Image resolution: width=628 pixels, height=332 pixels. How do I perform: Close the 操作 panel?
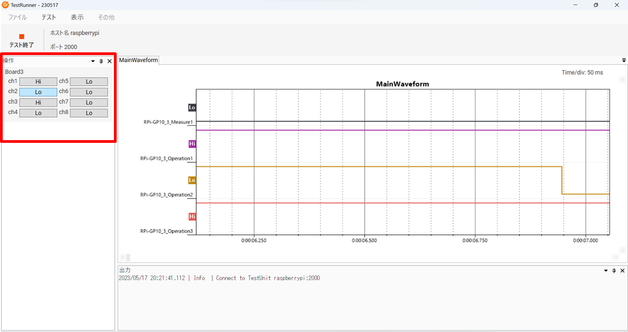[109, 61]
